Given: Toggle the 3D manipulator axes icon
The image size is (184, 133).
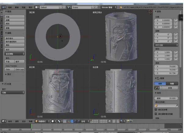Looking at the screenshot, I should (69, 121).
